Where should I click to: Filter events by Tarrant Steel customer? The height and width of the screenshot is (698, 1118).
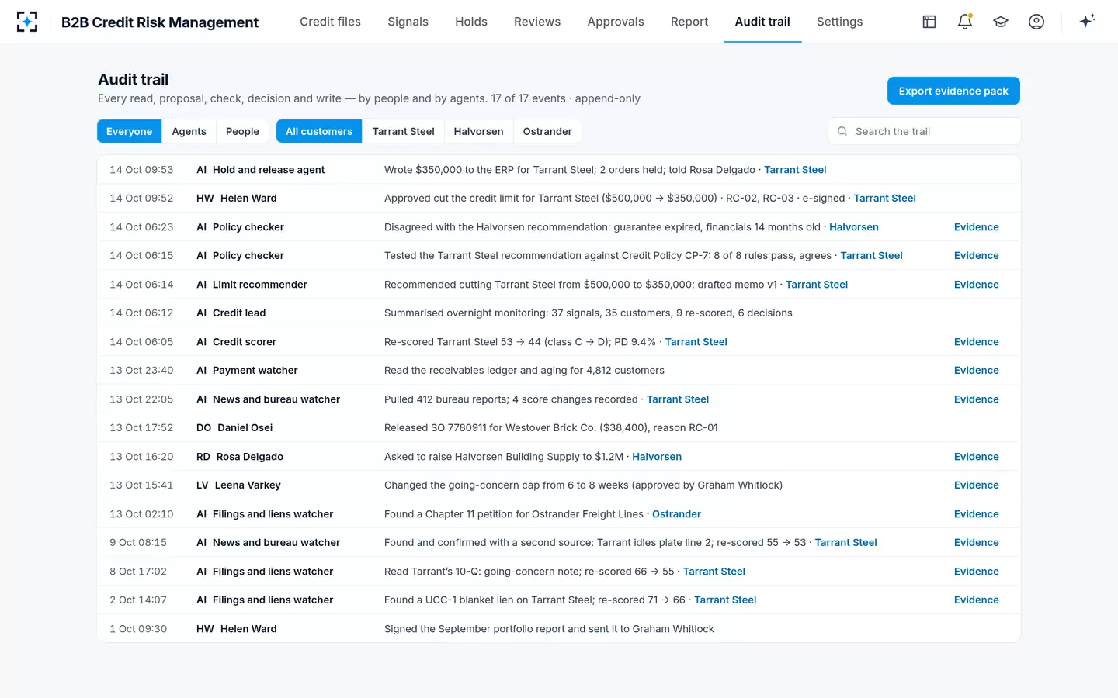[x=403, y=131]
